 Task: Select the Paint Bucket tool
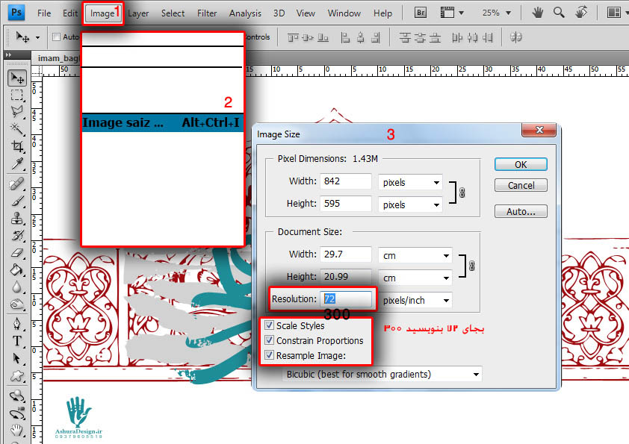point(17,269)
